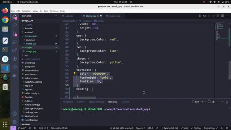The image size is (231, 130).
Task: Click the lightbulb code action on line 55
Action: pos(75,73)
